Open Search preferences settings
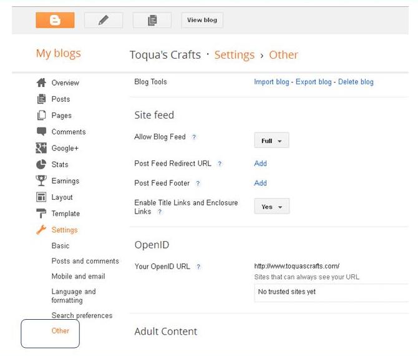This screenshot has width=418, height=356. coord(82,315)
